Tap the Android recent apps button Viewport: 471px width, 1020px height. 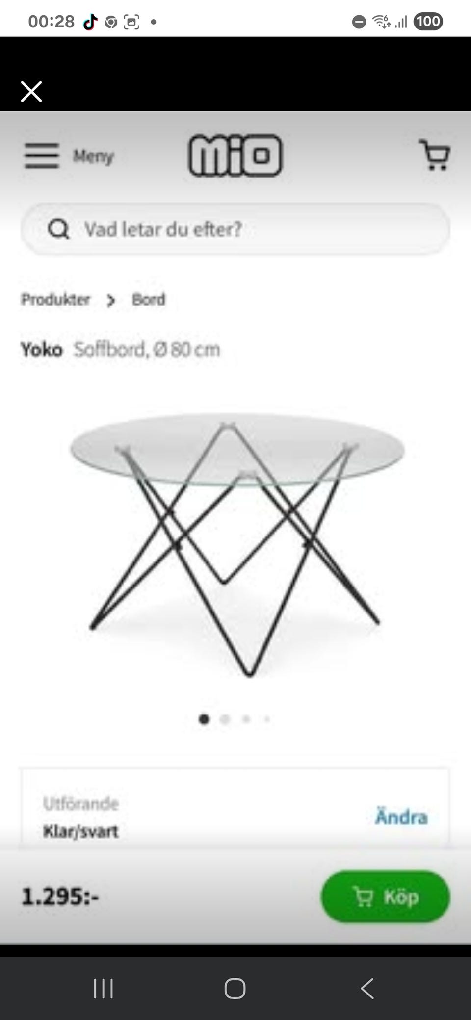point(104,989)
